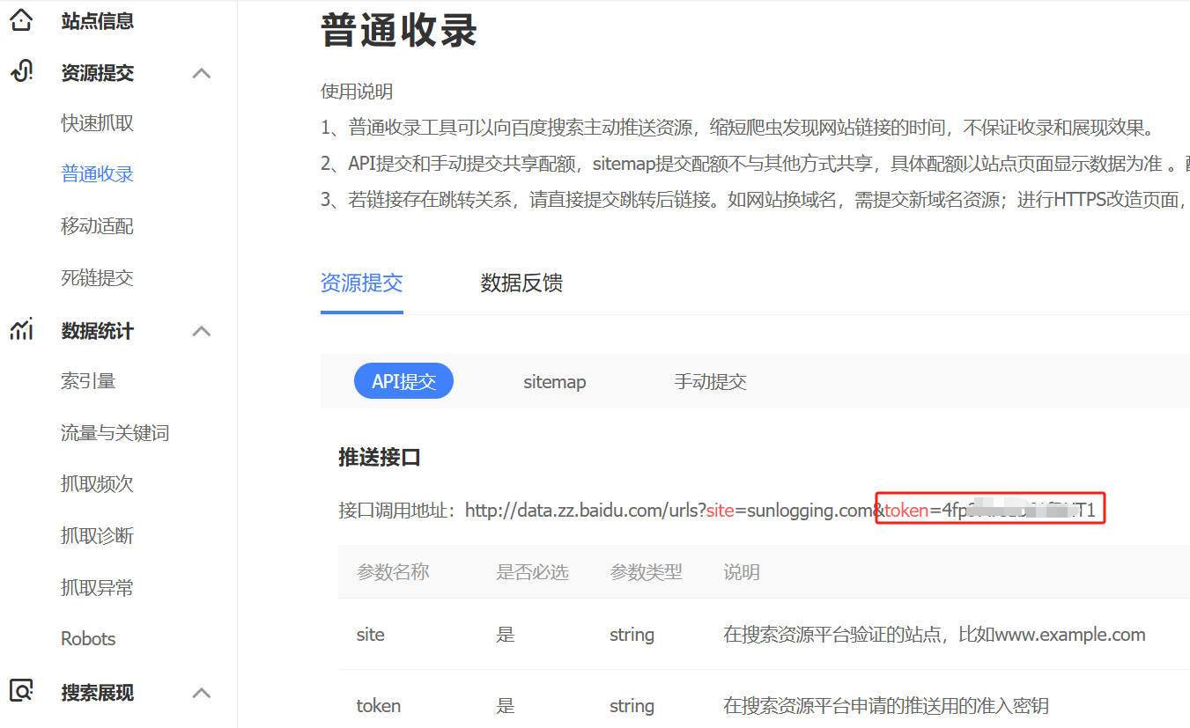Open the Robots menu item
The height and width of the screenshot is (728, 1190).
(88, 639)
